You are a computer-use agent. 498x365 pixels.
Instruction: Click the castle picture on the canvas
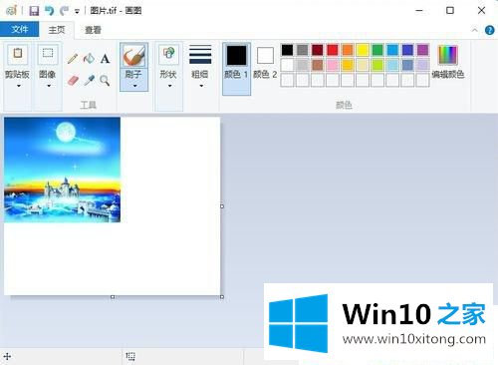(x=62, y=170)
